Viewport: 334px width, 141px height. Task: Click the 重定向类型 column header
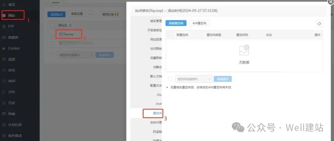pos(214,35)
